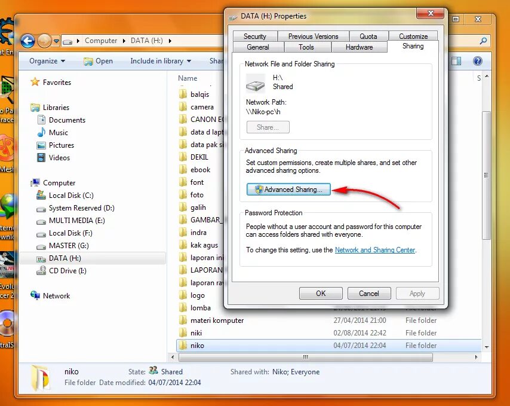Select the niki folder
510x406 pixels.
(x=191, y=332)
